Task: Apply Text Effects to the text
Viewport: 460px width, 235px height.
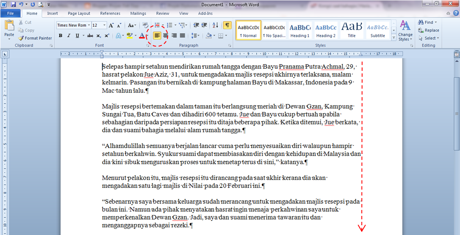Action: click(x=118, y=36)
